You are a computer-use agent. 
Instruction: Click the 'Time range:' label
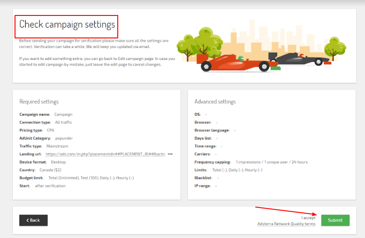point(205,146)
